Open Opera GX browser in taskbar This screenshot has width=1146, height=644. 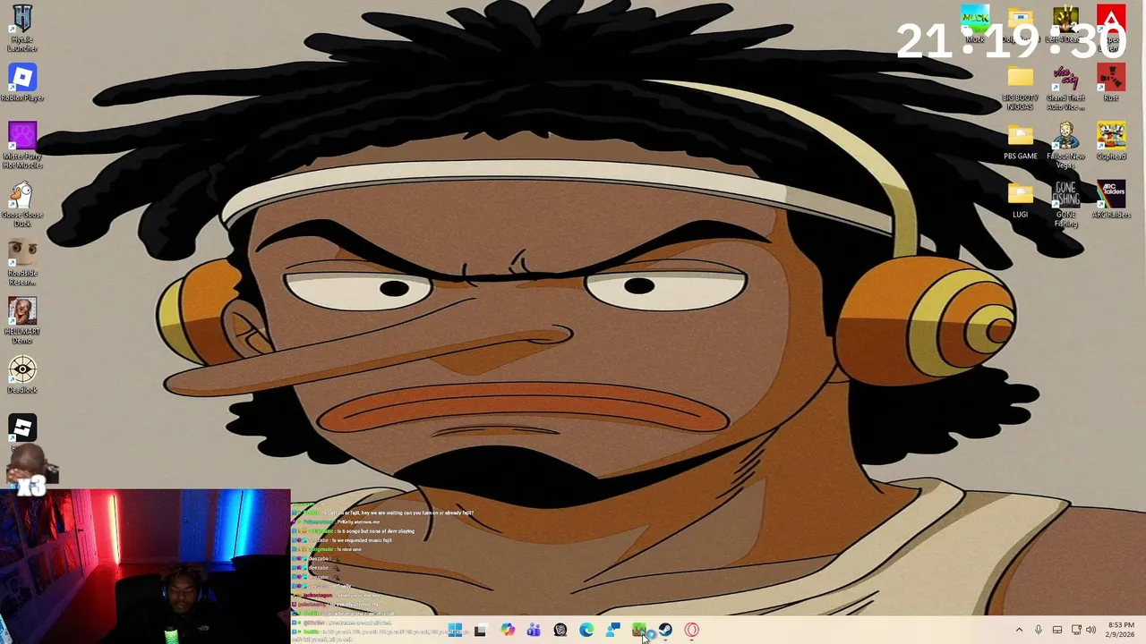[x=691, y=631]
